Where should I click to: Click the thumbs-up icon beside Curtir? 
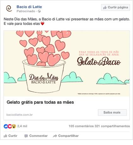[x=5, y=136]
